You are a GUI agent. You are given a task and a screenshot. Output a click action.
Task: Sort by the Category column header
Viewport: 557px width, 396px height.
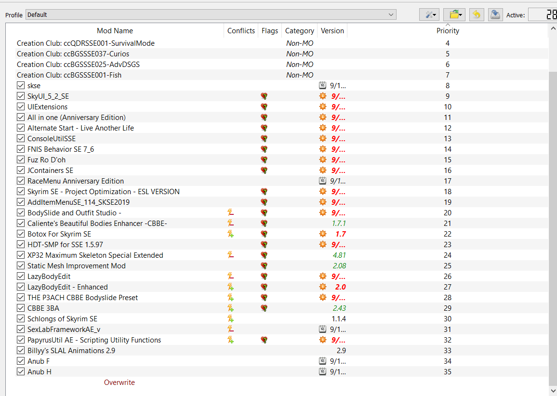(x=299, y=30)
